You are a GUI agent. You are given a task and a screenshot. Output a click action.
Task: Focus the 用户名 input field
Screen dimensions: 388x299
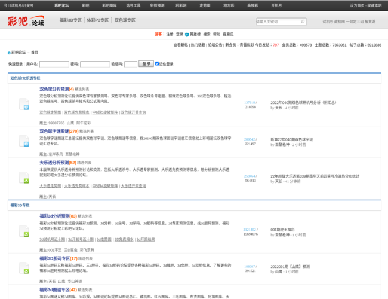(54, 64)
